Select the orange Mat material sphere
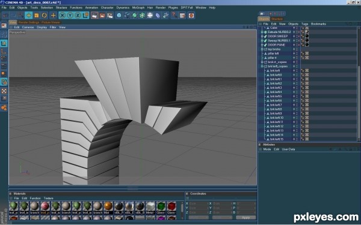 tap(108, 206)
